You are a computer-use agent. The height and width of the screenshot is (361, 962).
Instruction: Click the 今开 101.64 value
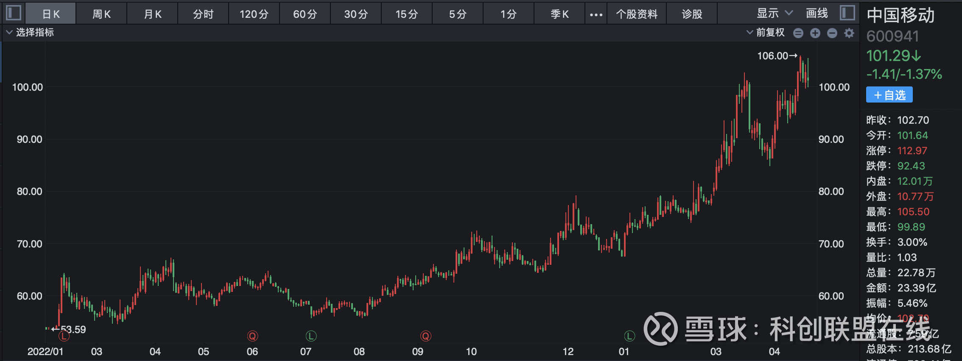pos(913,135)
